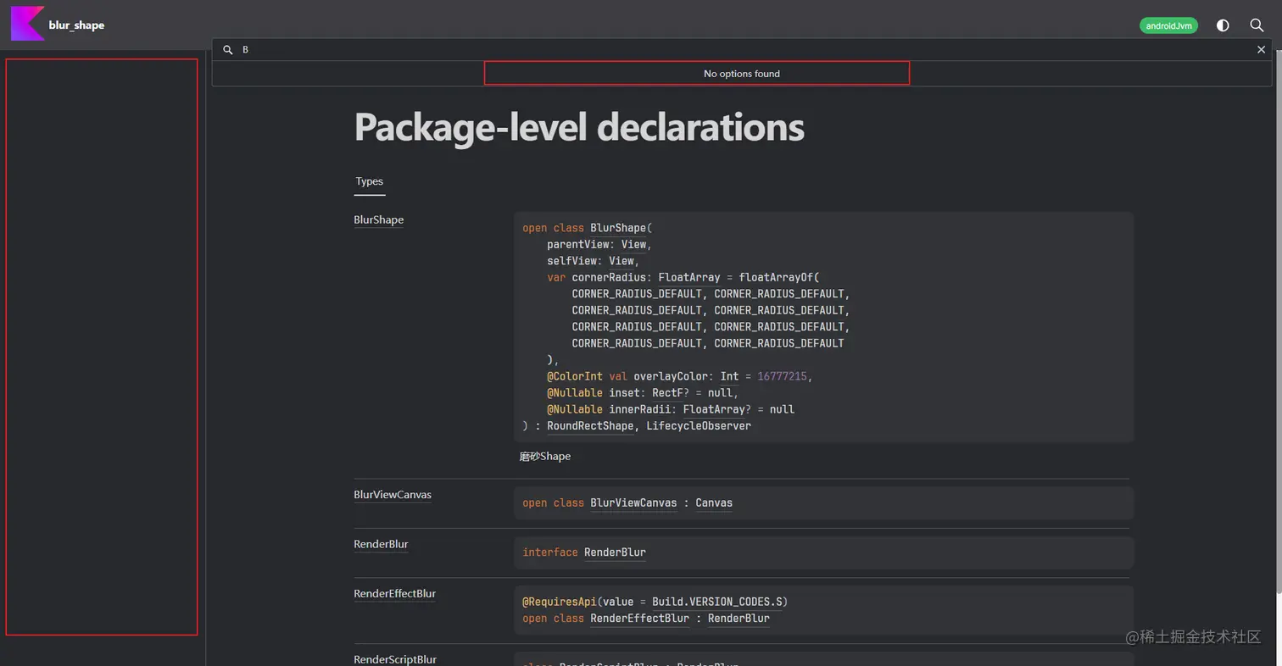Toggle the android.jvm platform filter tag
Screen dimensions: 1282x666
1168,25
